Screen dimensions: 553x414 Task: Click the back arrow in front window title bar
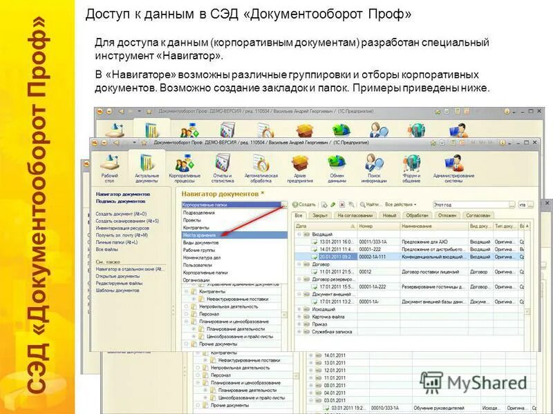point(116,143)
